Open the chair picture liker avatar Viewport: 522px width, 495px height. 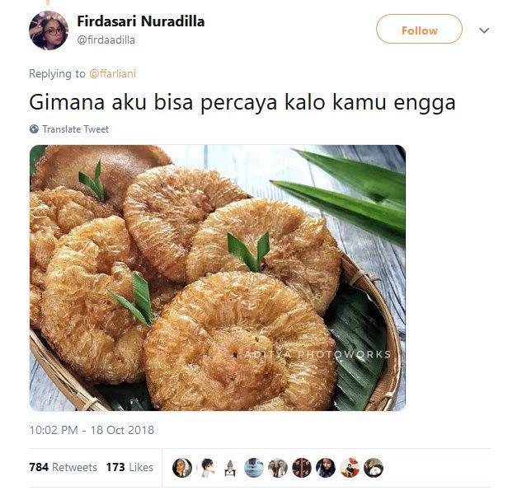tap(230, 468)
